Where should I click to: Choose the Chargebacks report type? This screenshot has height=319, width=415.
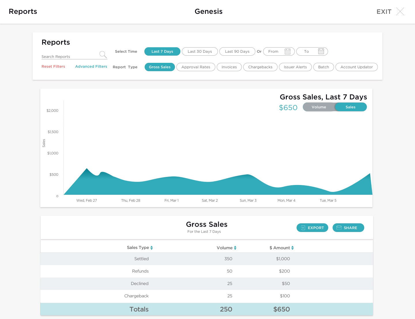tap(260, 67)
